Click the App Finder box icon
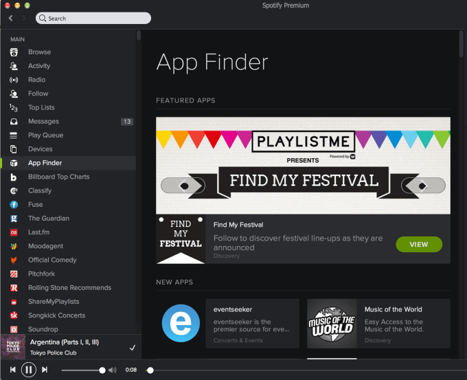 14,163
